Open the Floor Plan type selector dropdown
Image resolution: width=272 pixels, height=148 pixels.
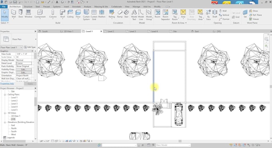coord(36,39)
